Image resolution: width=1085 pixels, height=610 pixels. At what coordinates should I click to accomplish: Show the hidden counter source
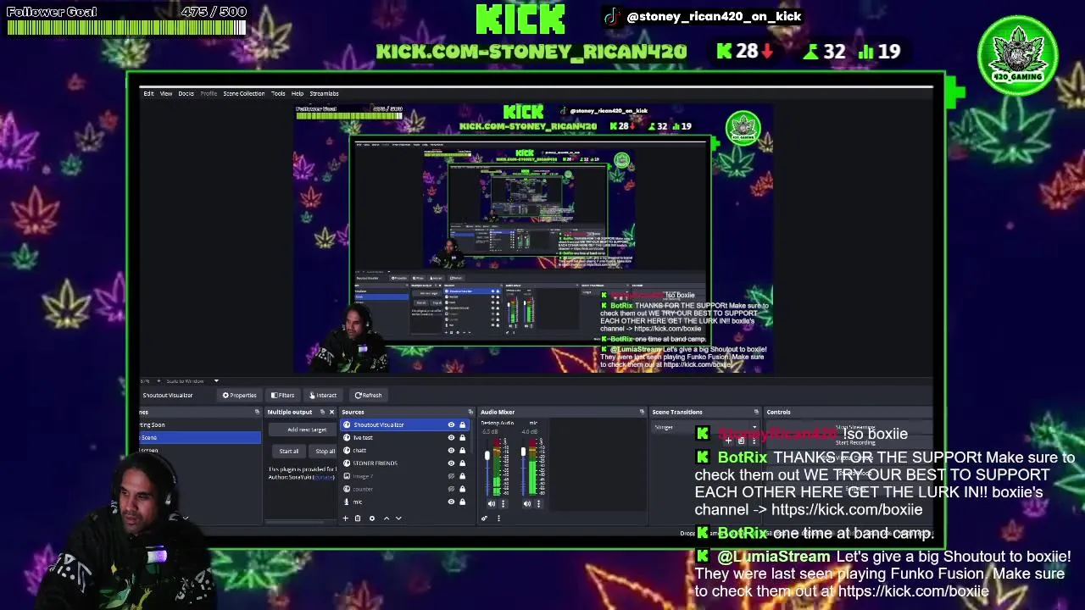tap(451, 489)
